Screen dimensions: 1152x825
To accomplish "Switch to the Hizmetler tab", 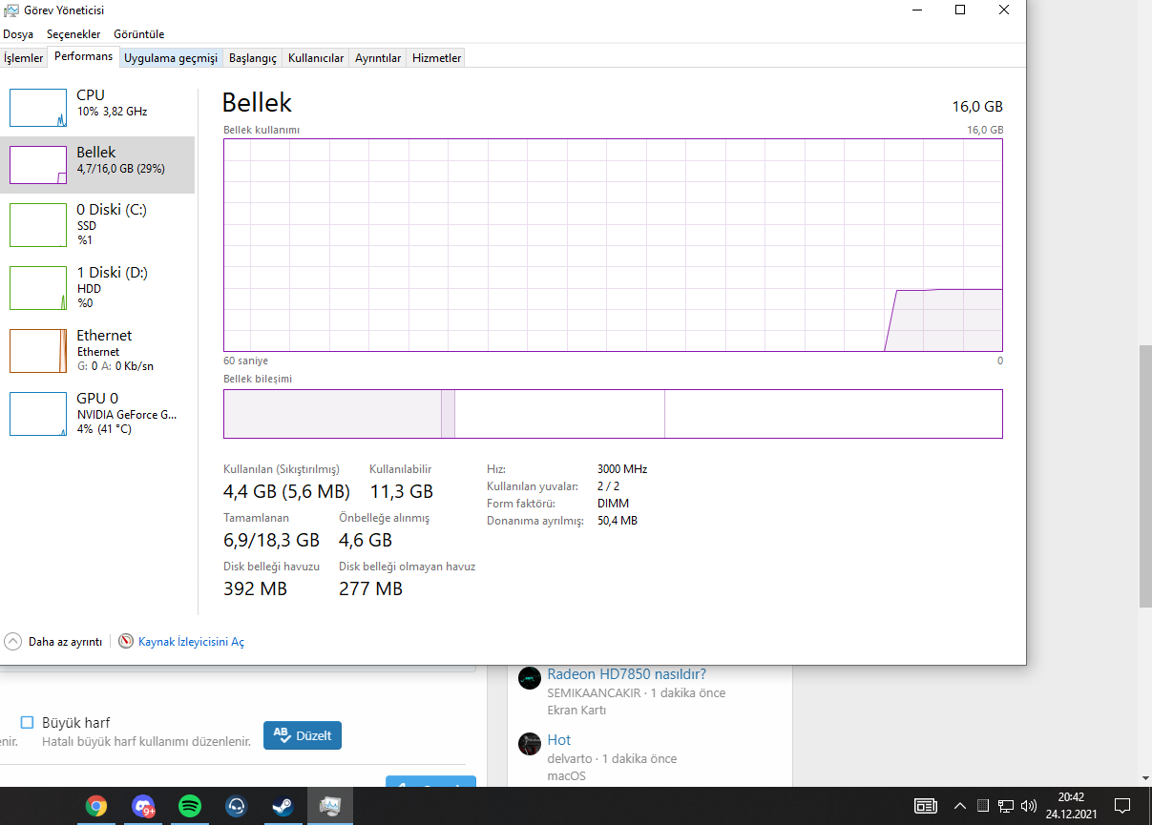I will (x=436, y=58).
